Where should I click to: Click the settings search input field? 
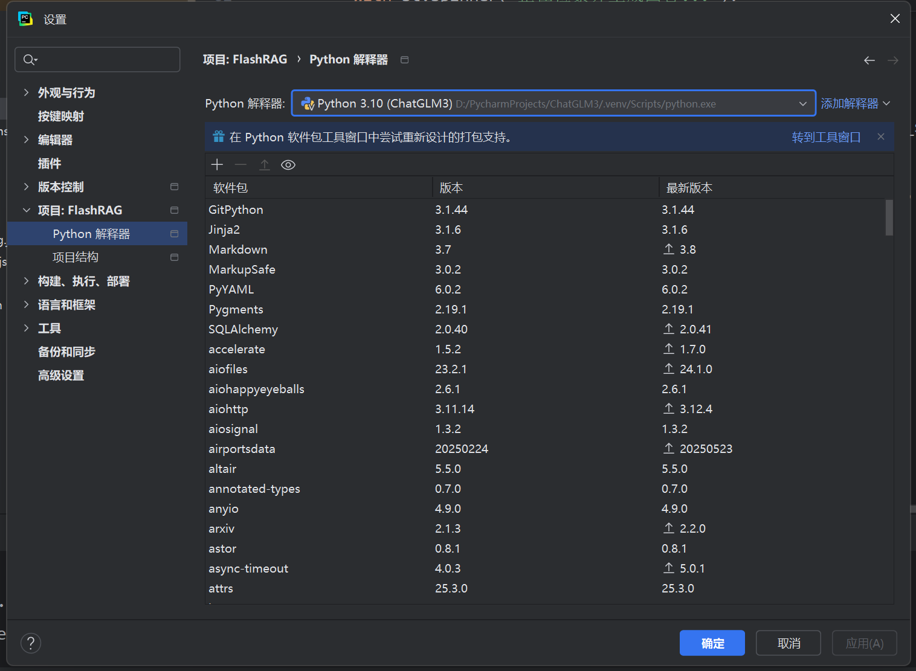[x=97, y=59]
